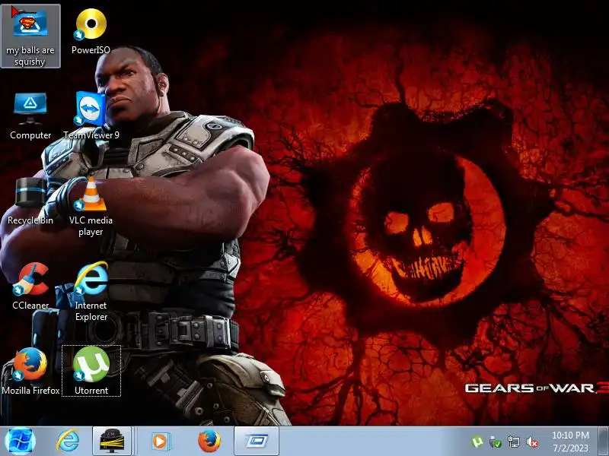Image resolution: width=609 pixels, height=456 pixels.
Task: Switch to the black monitor app on taskbar
Action: pos(112,442)
